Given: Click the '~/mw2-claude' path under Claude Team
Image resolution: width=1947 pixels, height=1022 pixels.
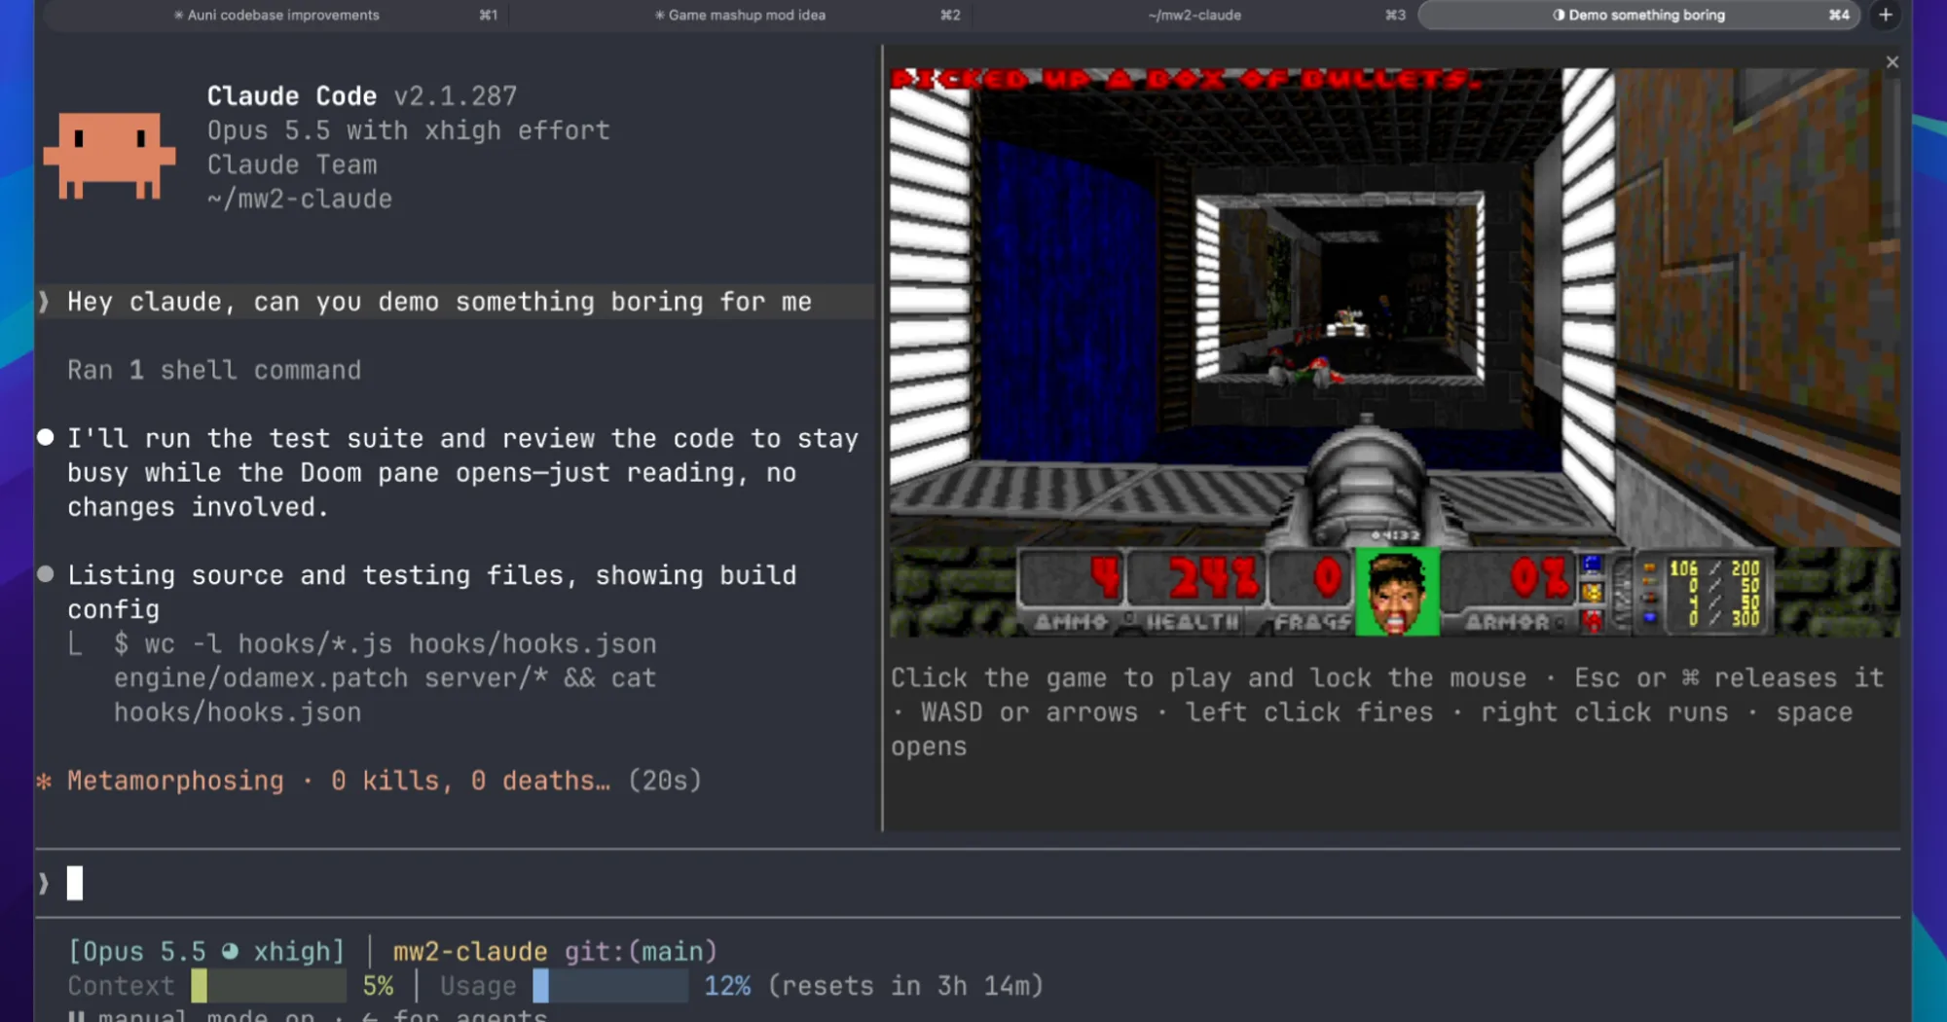Looking at the screenshot, I should pos(299,199).
